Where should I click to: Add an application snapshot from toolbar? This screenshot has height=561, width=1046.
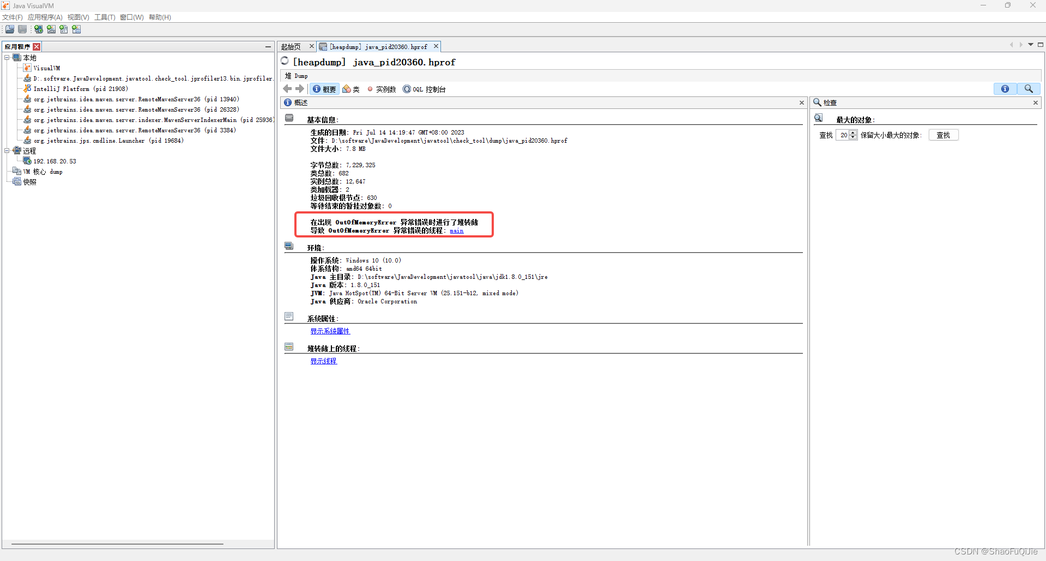tap(76, 29)
